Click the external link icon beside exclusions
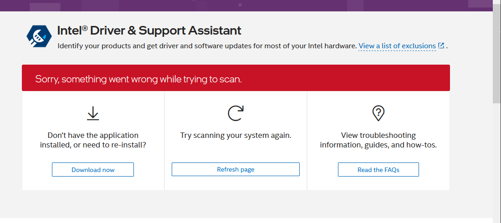 point(441,46)
